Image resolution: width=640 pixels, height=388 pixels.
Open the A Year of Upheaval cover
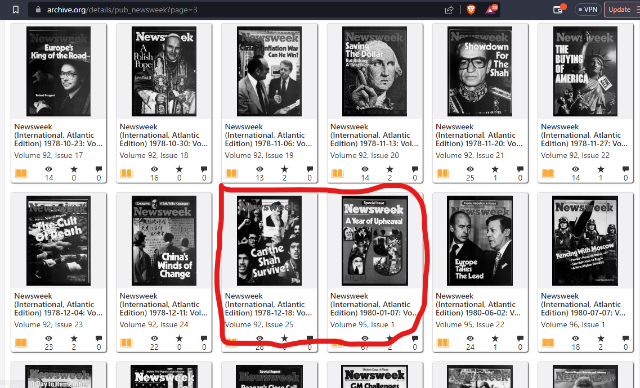pos(374,241)
